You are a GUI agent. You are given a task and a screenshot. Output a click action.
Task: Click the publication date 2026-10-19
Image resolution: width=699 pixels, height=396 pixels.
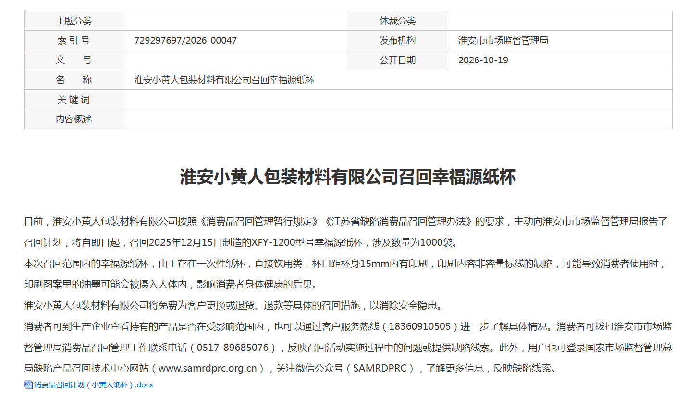[x=483, y=60]
